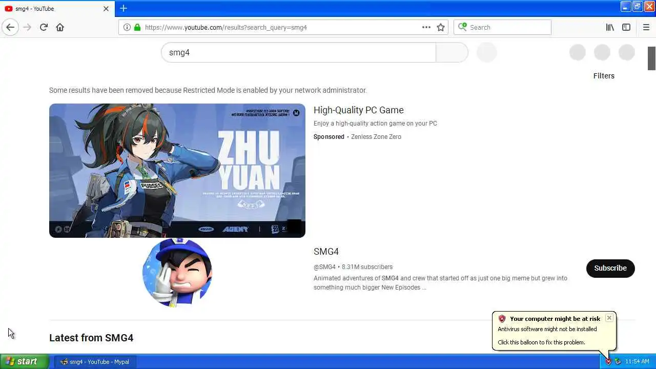The width and height of the screenshot is (656, 369).
Task: Click the Sponsored label
Action: [329, 137]
